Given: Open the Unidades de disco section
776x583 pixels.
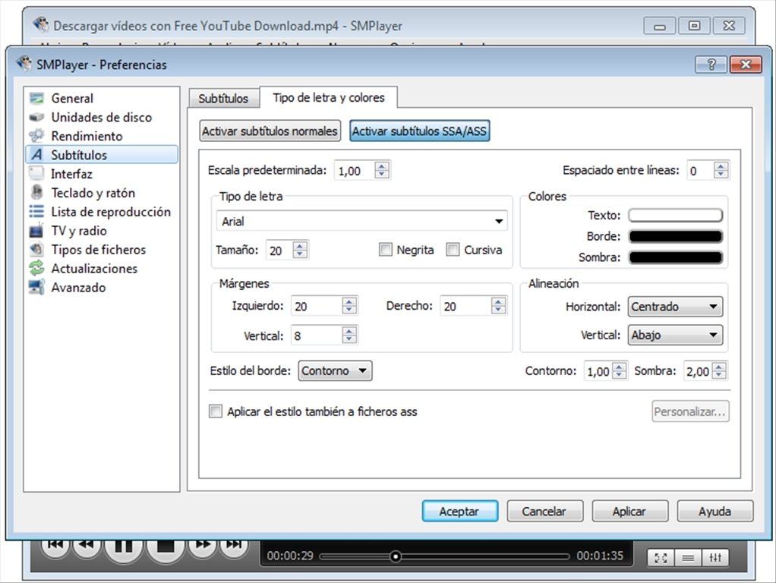Looking at the screenshot, I should [102, 118].
